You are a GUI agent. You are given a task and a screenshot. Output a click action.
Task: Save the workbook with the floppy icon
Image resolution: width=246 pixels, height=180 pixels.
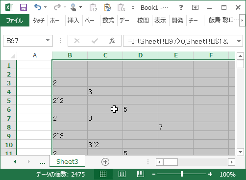[24, 7]
